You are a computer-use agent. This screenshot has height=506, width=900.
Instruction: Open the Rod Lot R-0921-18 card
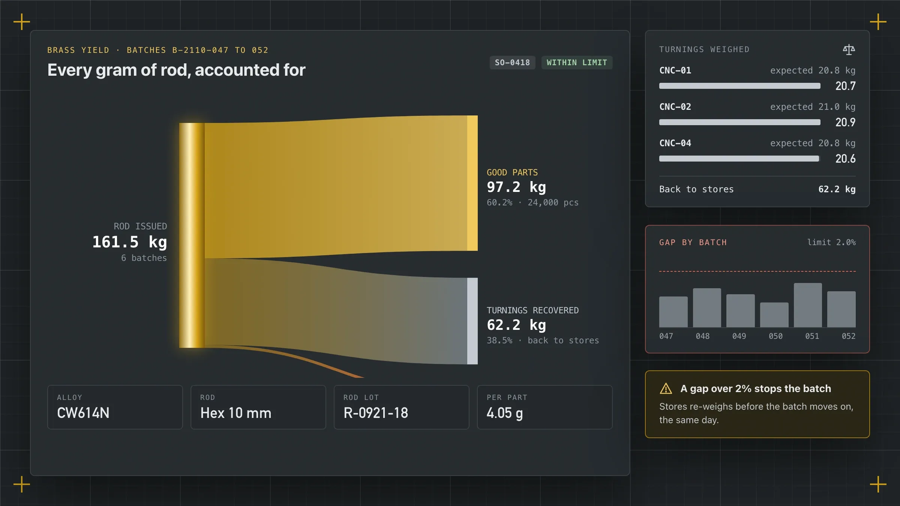tap(402, 407)
